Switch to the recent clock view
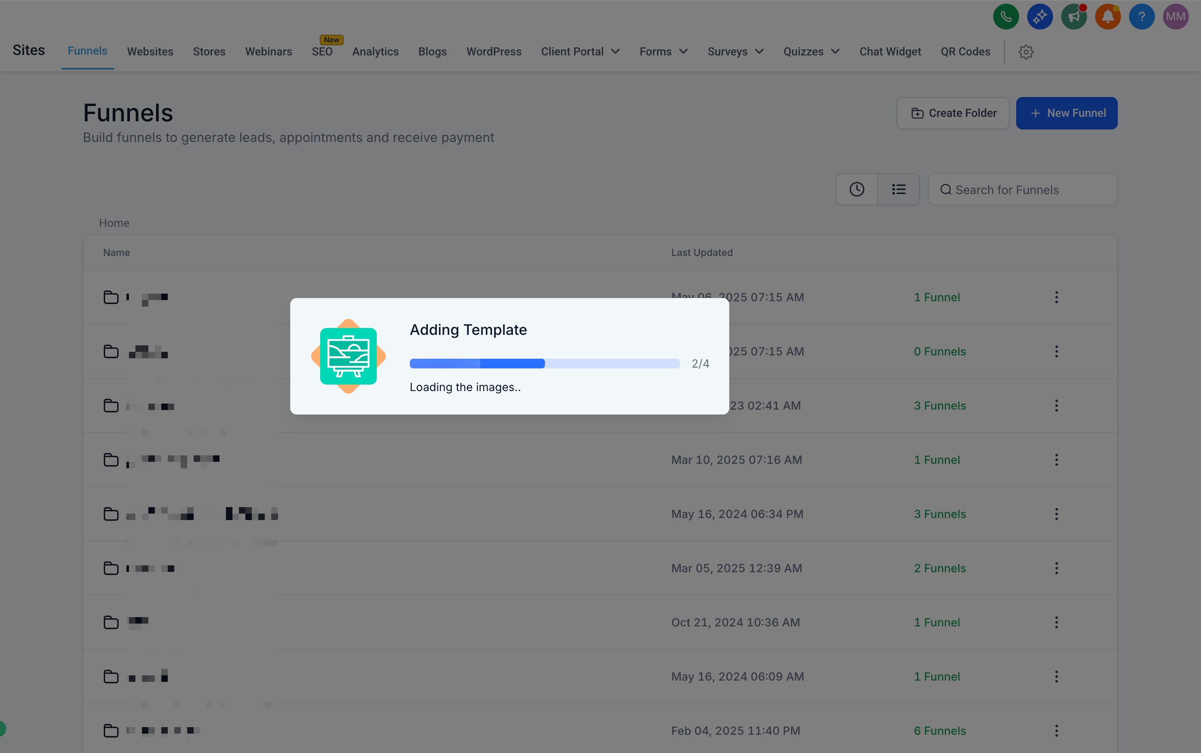The width and height of the screenshot is (1201, 753). pyautogui.click(x=857, y=189)
